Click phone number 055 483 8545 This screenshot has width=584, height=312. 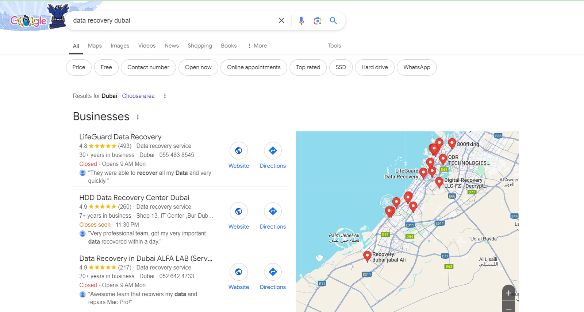point(177,155)
